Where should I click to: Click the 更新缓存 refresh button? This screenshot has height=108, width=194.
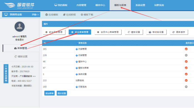179,32
